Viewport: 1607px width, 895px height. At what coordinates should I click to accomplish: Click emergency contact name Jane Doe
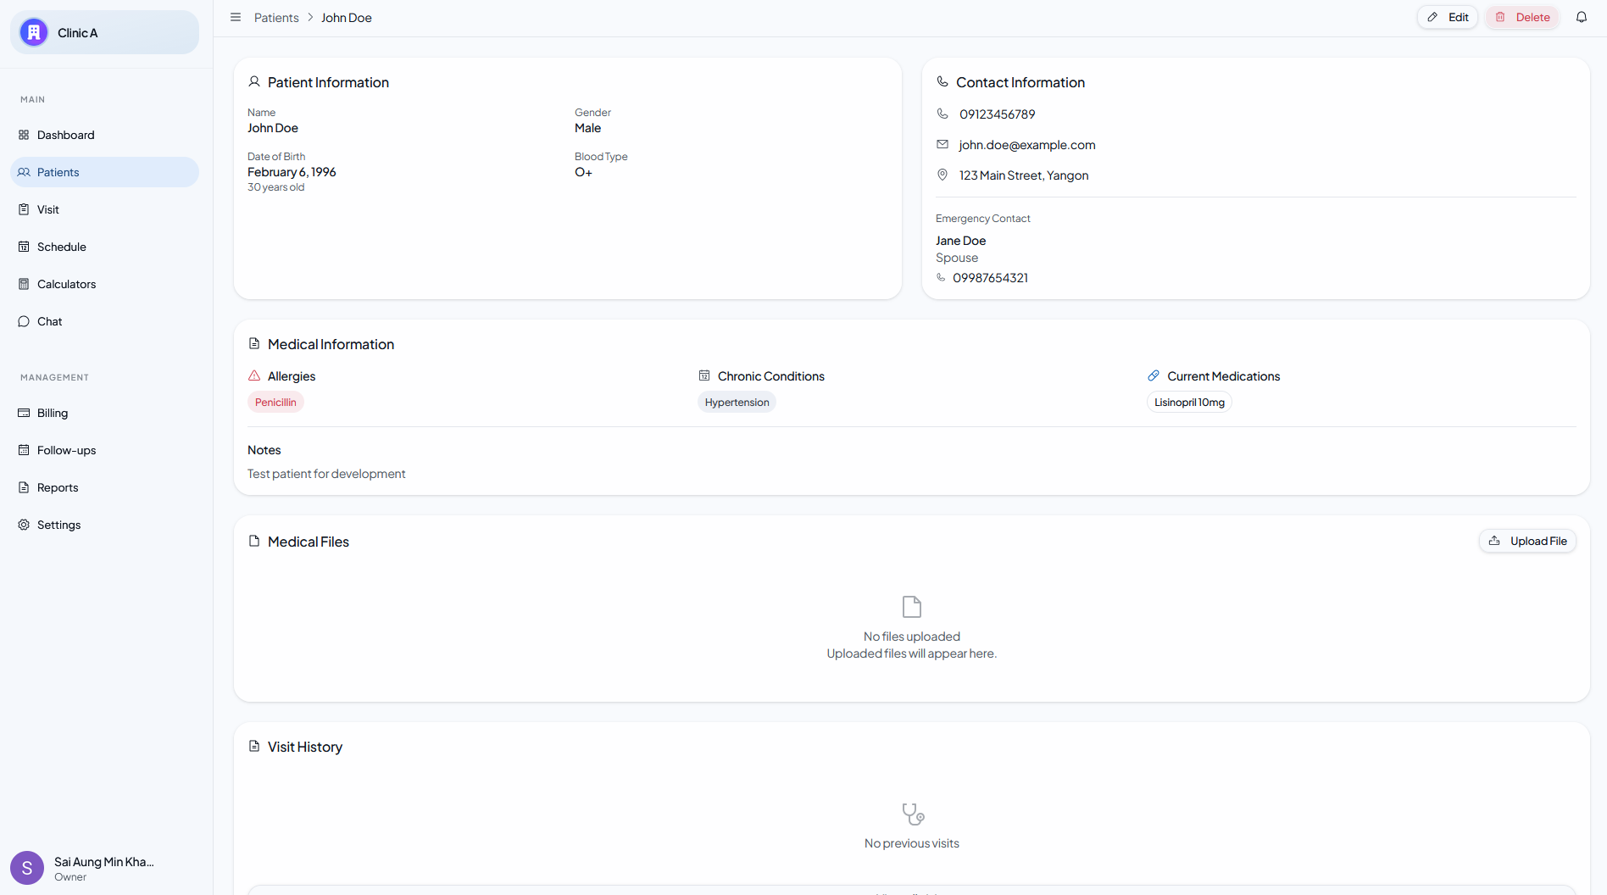click(960, 241)
